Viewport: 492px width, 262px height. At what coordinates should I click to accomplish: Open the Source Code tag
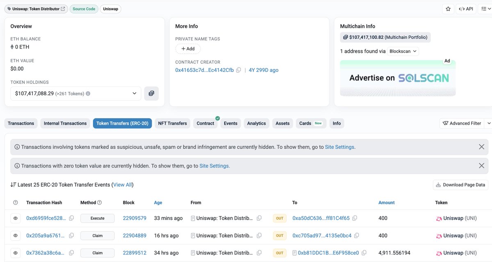pos(84,9)
